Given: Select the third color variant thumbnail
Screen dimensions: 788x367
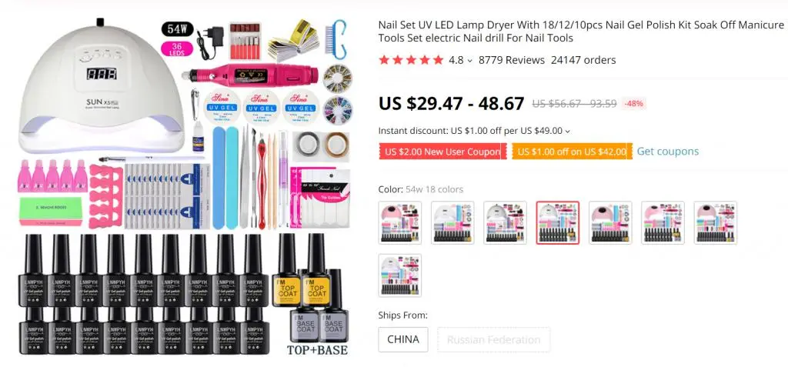Looking at the screenshot, I should pos(505,222).
